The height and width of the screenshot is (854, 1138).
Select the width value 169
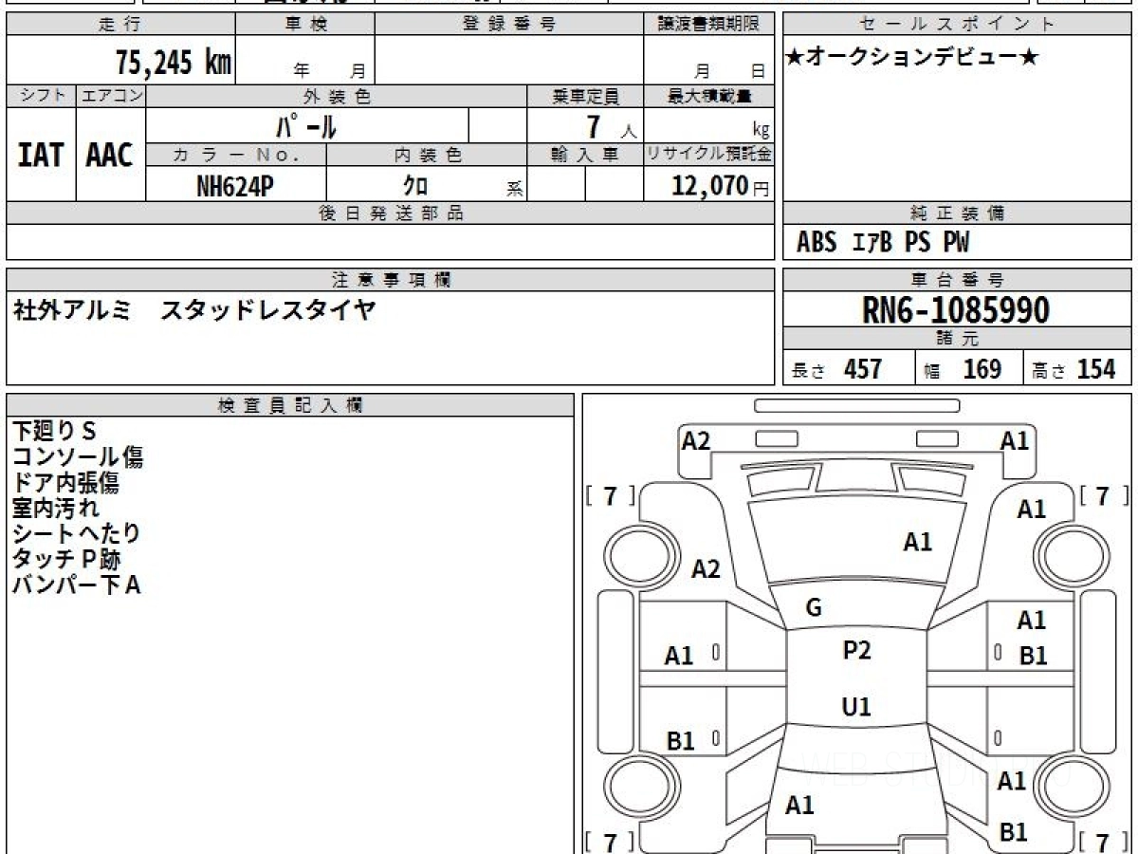982,369
